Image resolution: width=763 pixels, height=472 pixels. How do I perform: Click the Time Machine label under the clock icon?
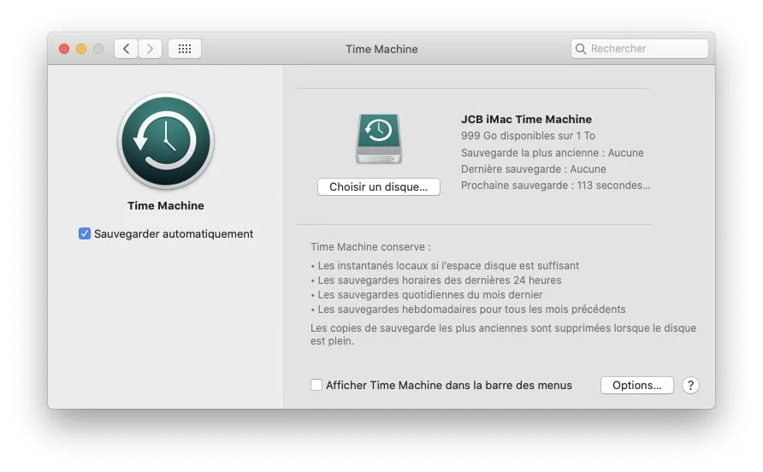pyautogui.click(x=166, y=206)
